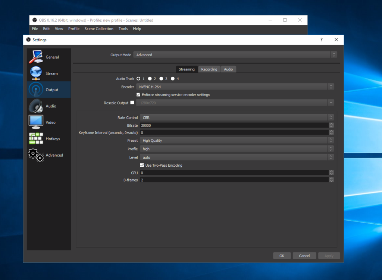Open the Scene Collection menu
This screenshot has width=382, height=280.
coord(99,29)
